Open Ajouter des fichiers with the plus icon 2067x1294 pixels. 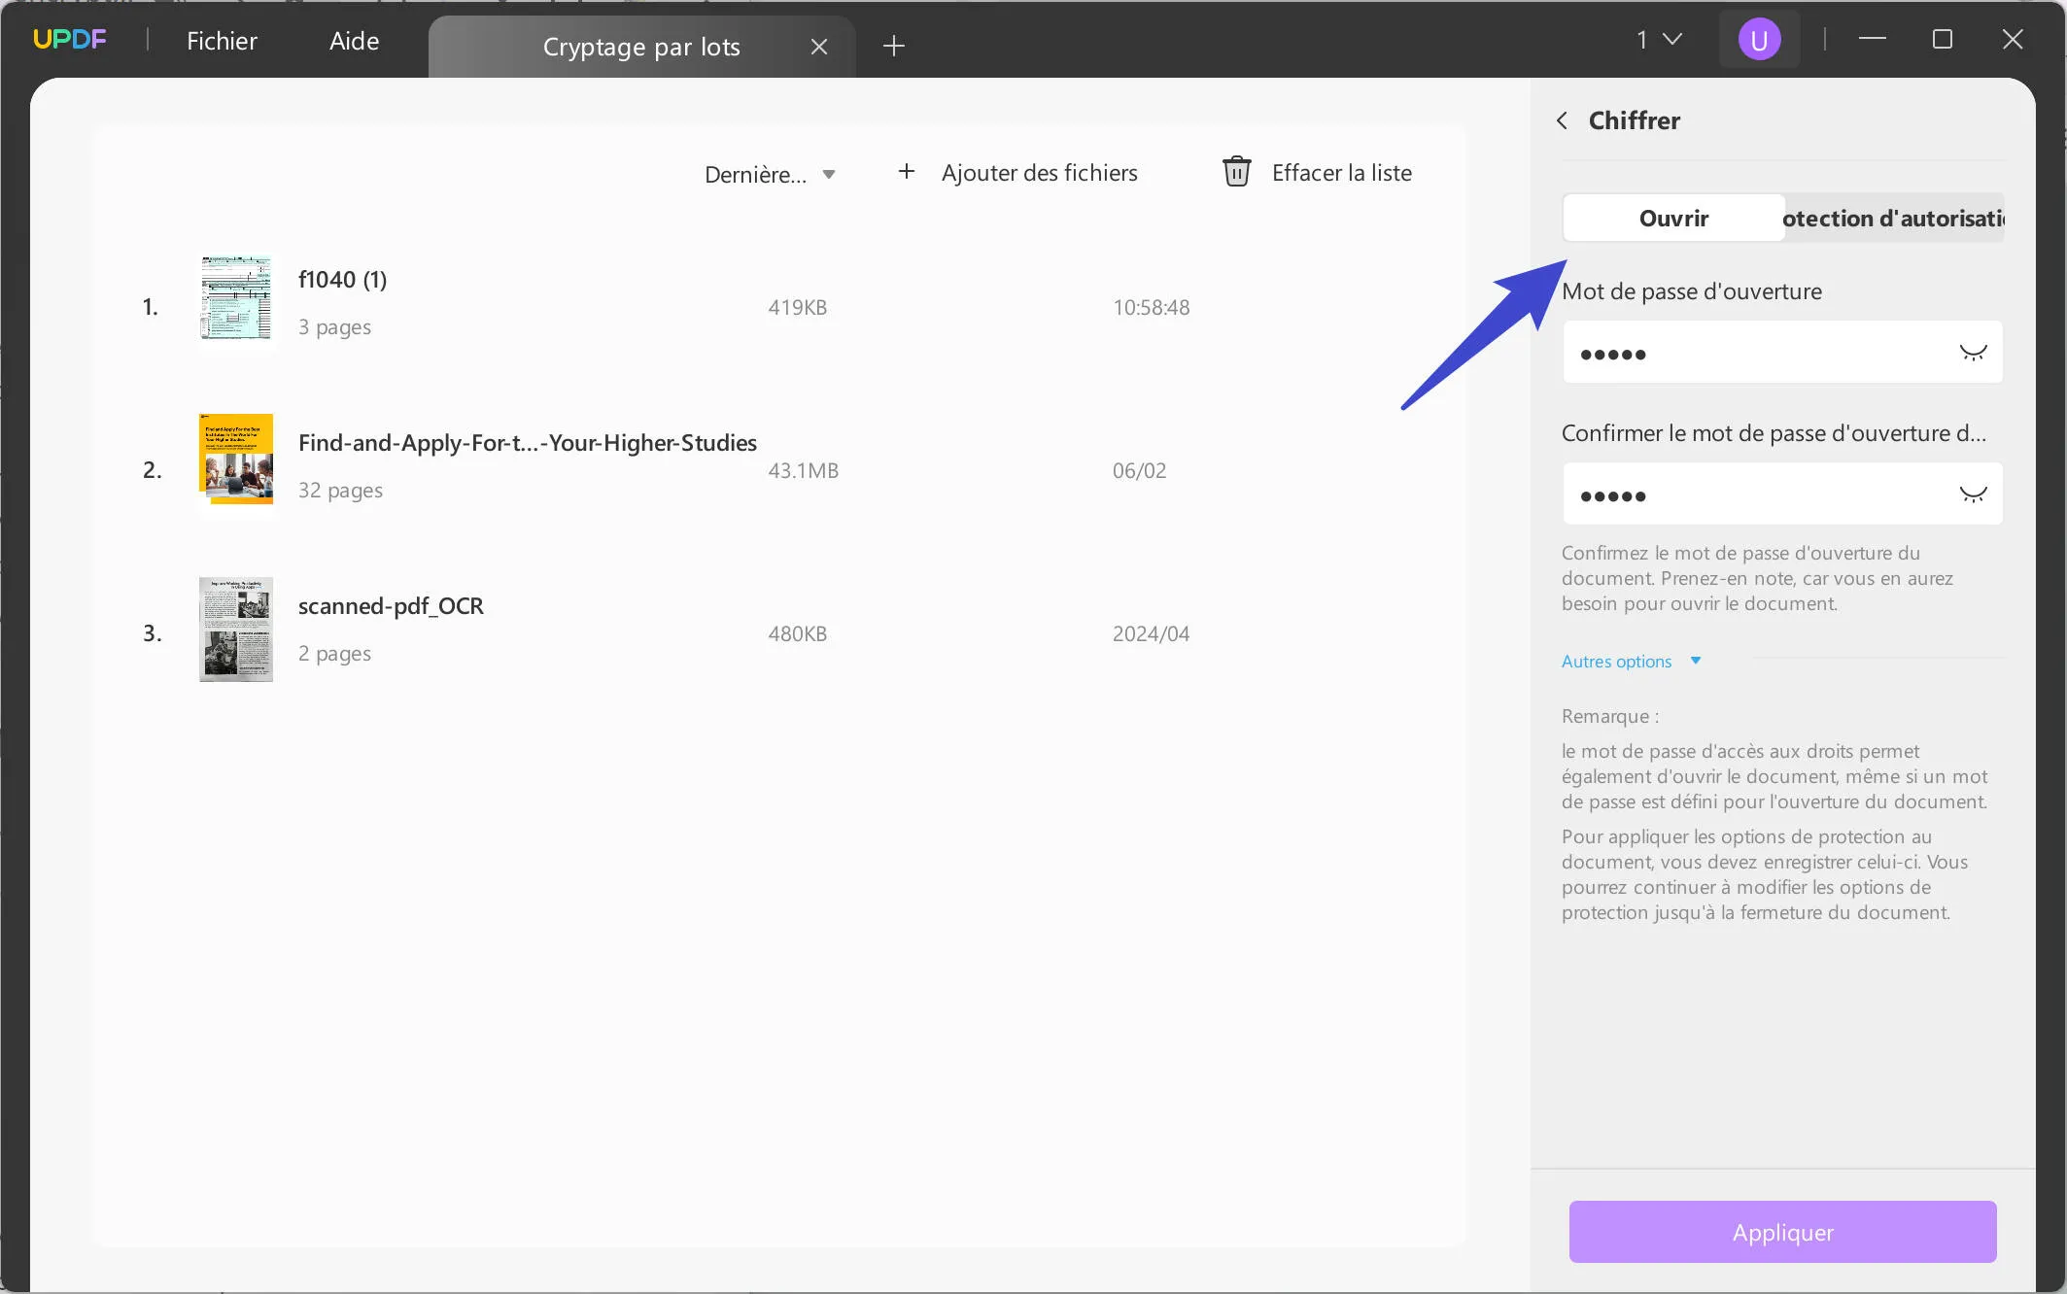click(906, 171)
